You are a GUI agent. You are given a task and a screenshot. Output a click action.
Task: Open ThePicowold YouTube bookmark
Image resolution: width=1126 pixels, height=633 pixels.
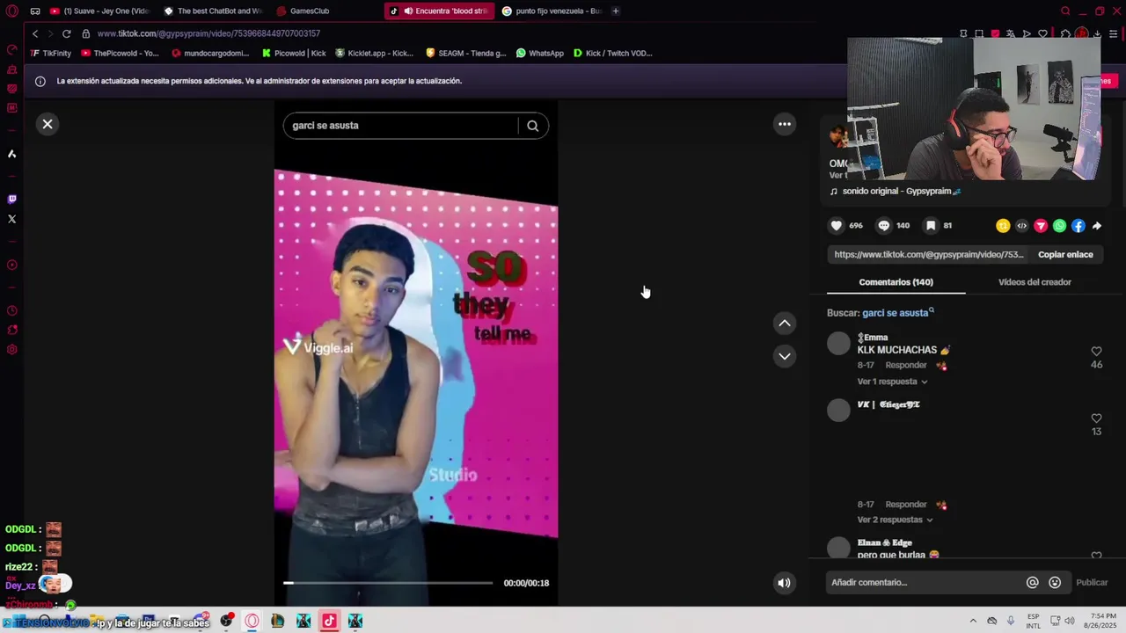(x=120, y=53)
